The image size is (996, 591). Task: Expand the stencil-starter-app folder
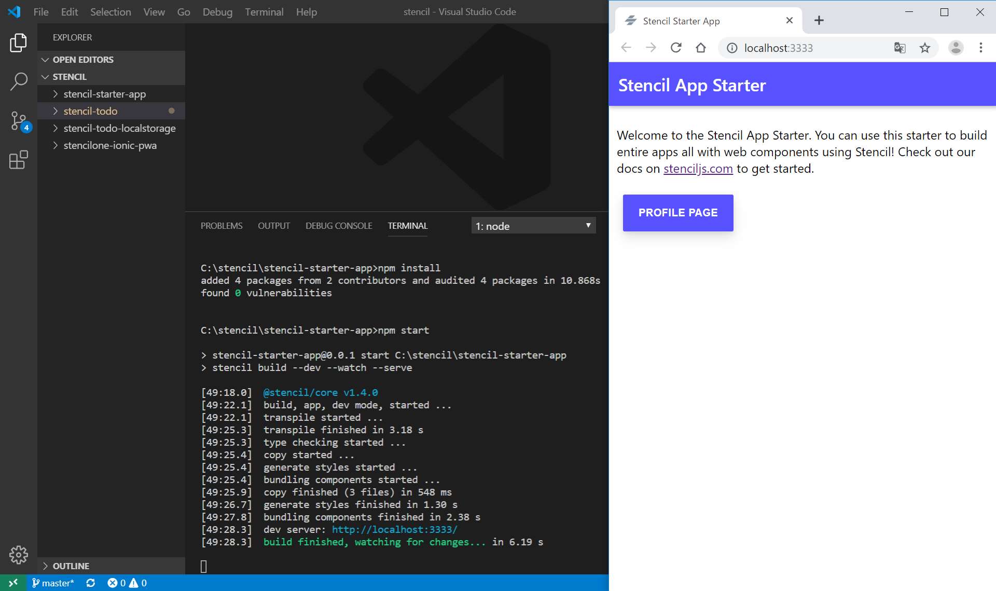104,94
